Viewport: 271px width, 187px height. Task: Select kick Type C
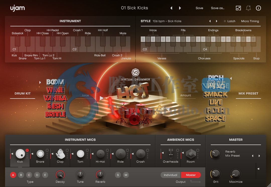point(29,175)
